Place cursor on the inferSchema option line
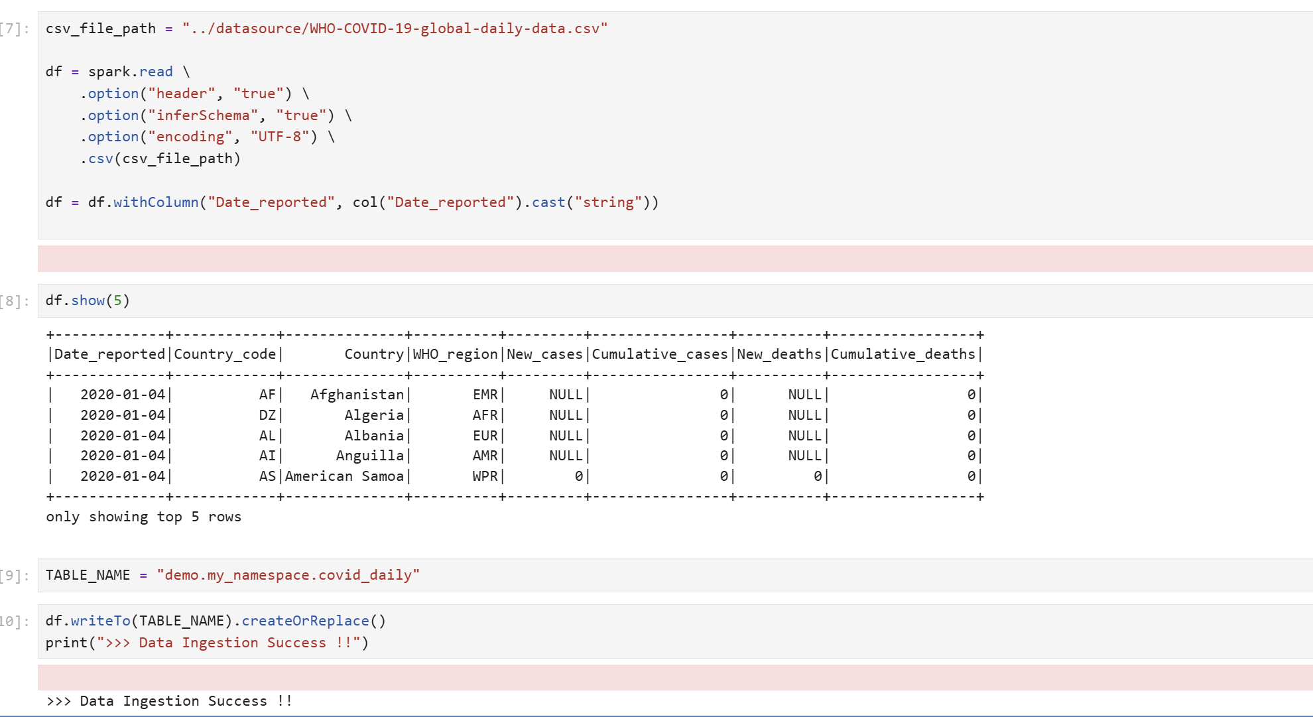The height and width of the screenshot is (717, 1313). [216, 115]
